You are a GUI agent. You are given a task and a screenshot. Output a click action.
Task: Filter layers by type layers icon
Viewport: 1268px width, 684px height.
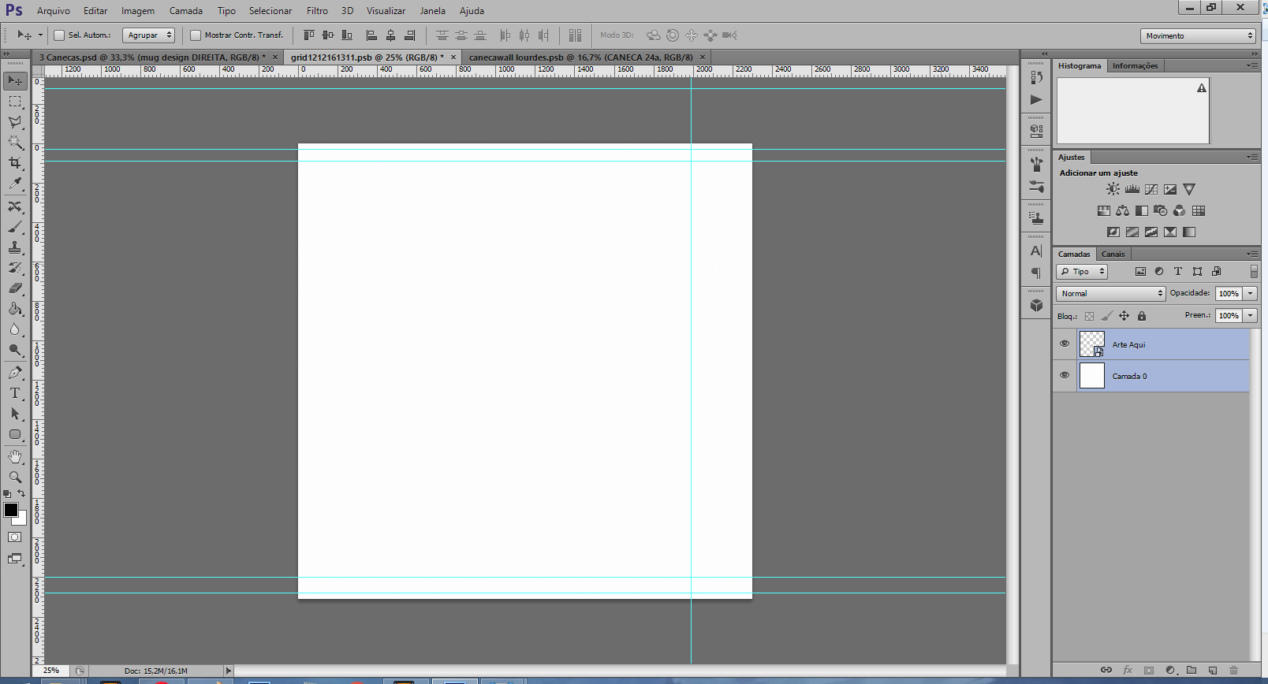point(1178,271)
